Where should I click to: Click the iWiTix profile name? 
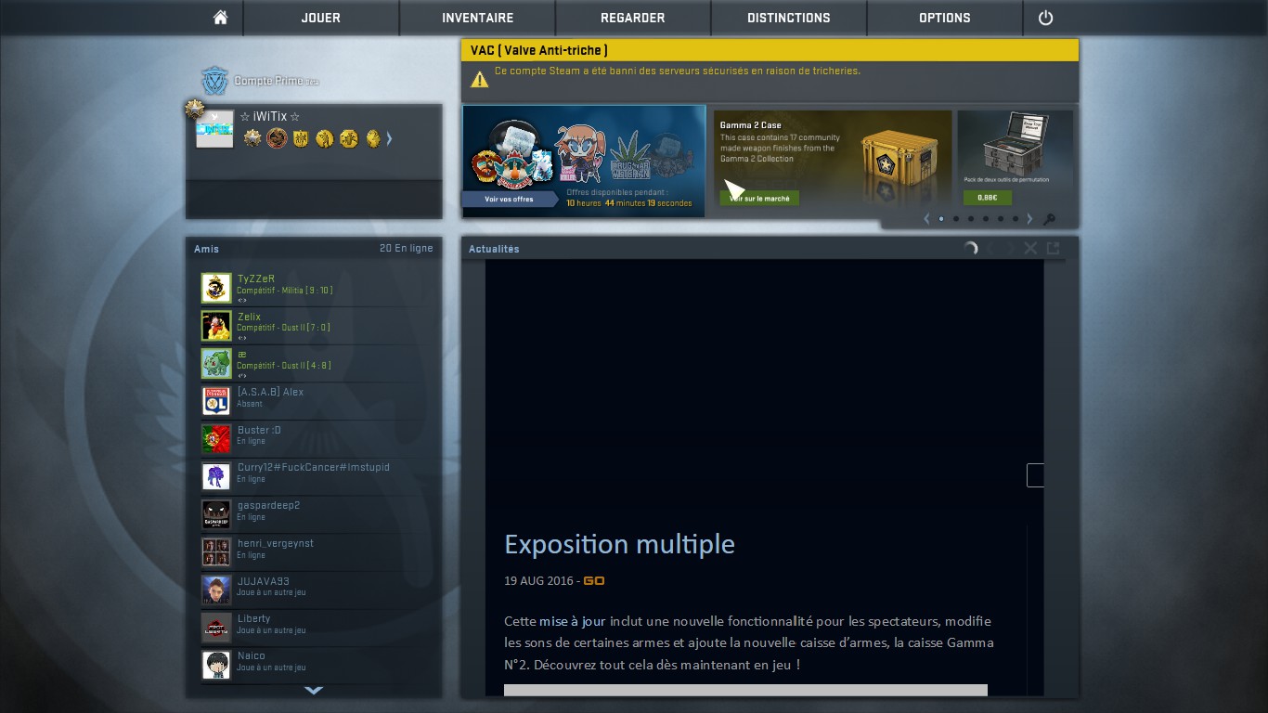[270, 117]
